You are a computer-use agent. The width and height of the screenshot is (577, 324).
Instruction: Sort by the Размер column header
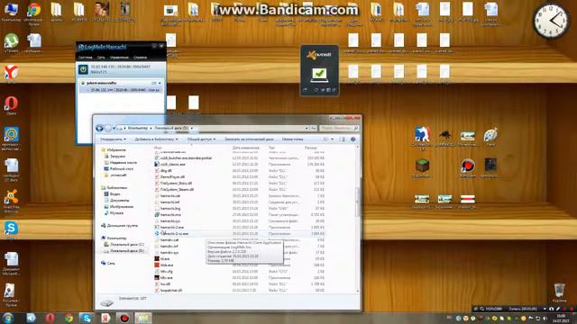pyautogui.click(x=311, y=148)
